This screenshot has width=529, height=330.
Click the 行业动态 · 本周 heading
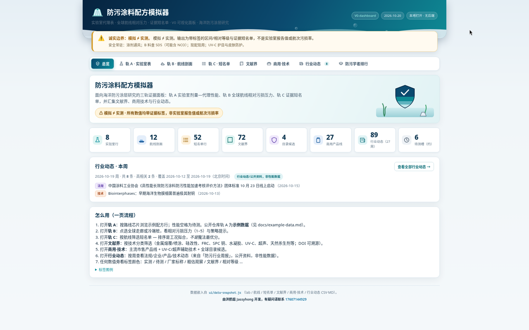[x=111, y=167]
